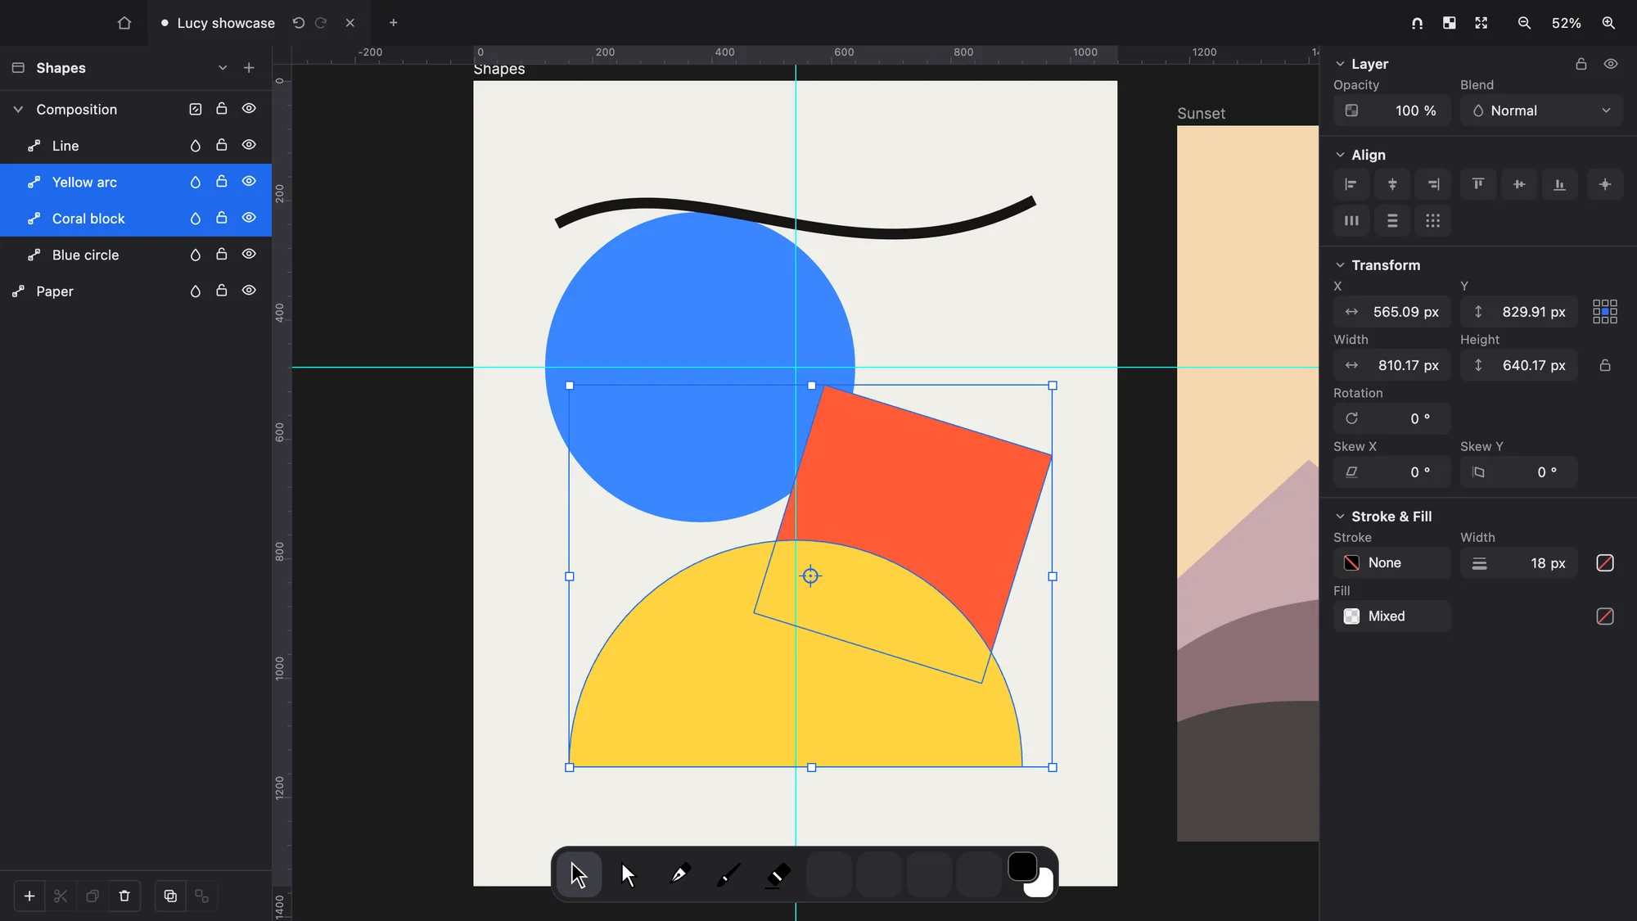Open the Shapes artboard dropdown

pos(223,68)
